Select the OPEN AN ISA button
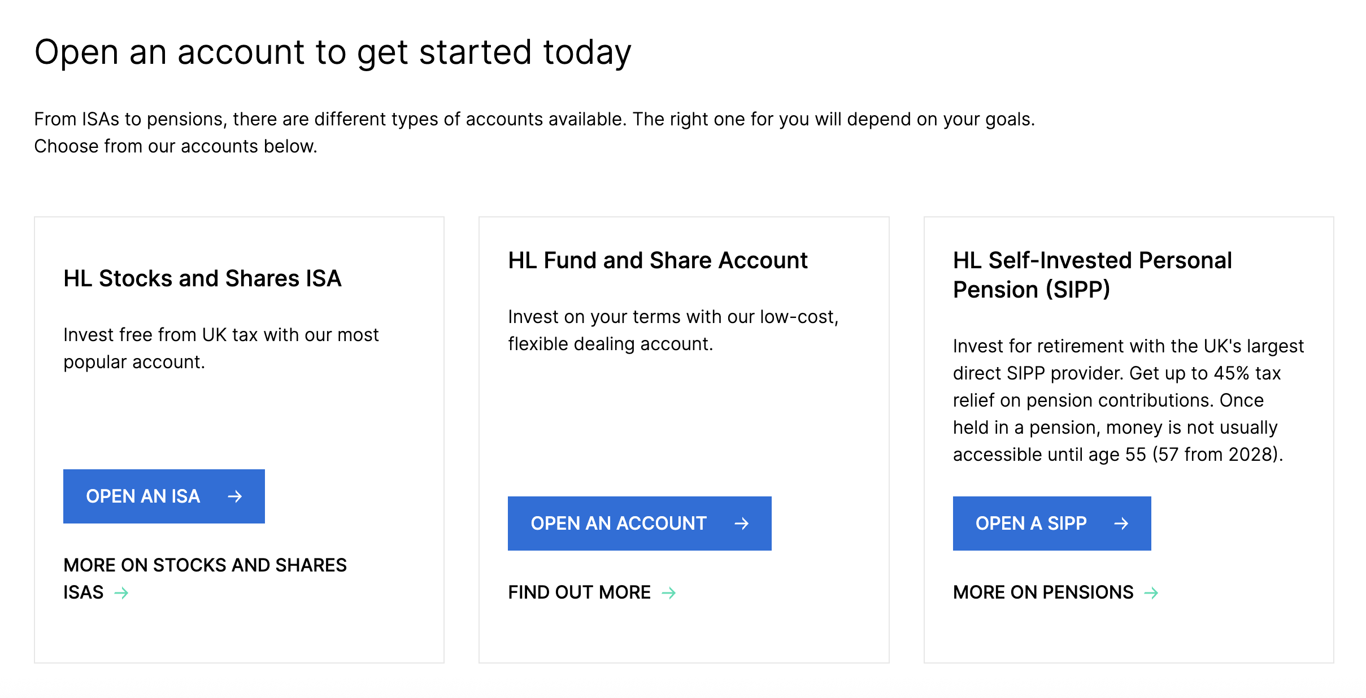Screen dimensions: 1366x698 click(164, 496)
